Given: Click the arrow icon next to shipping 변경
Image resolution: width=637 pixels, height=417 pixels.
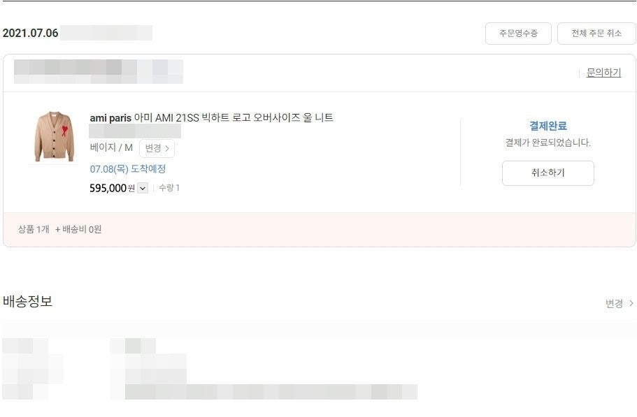Looking at the screenshot, I should [x=631, y=303].
